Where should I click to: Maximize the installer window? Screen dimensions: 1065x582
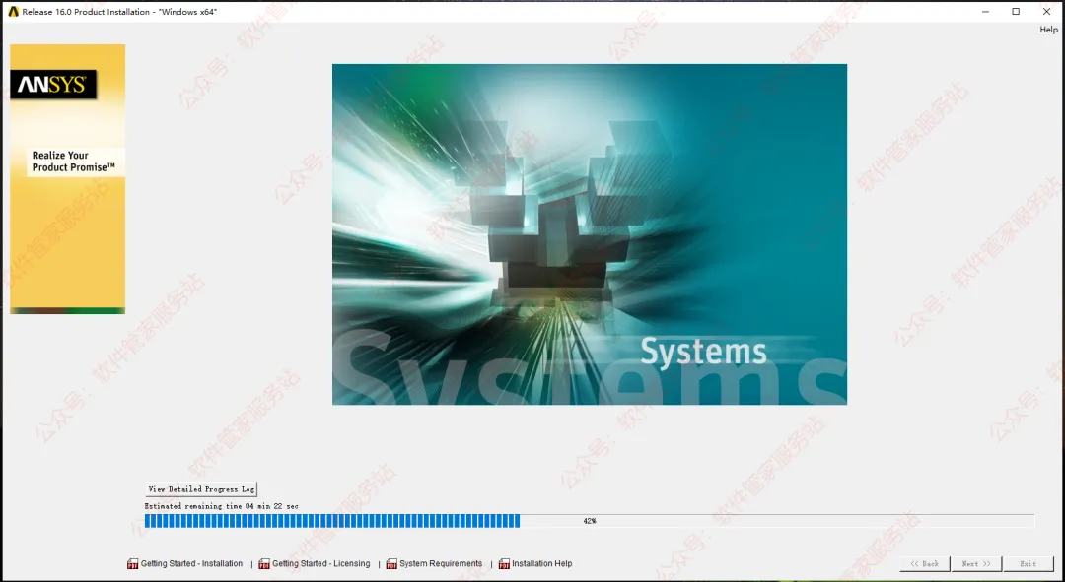point(1016,12)
